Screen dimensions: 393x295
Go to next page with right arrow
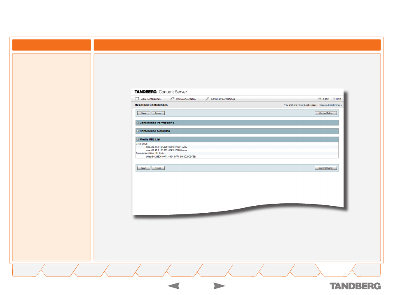(x=219, y=286)
